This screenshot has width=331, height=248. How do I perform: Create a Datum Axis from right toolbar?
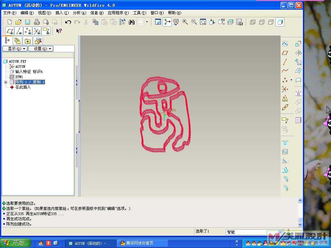coord(285,62)
